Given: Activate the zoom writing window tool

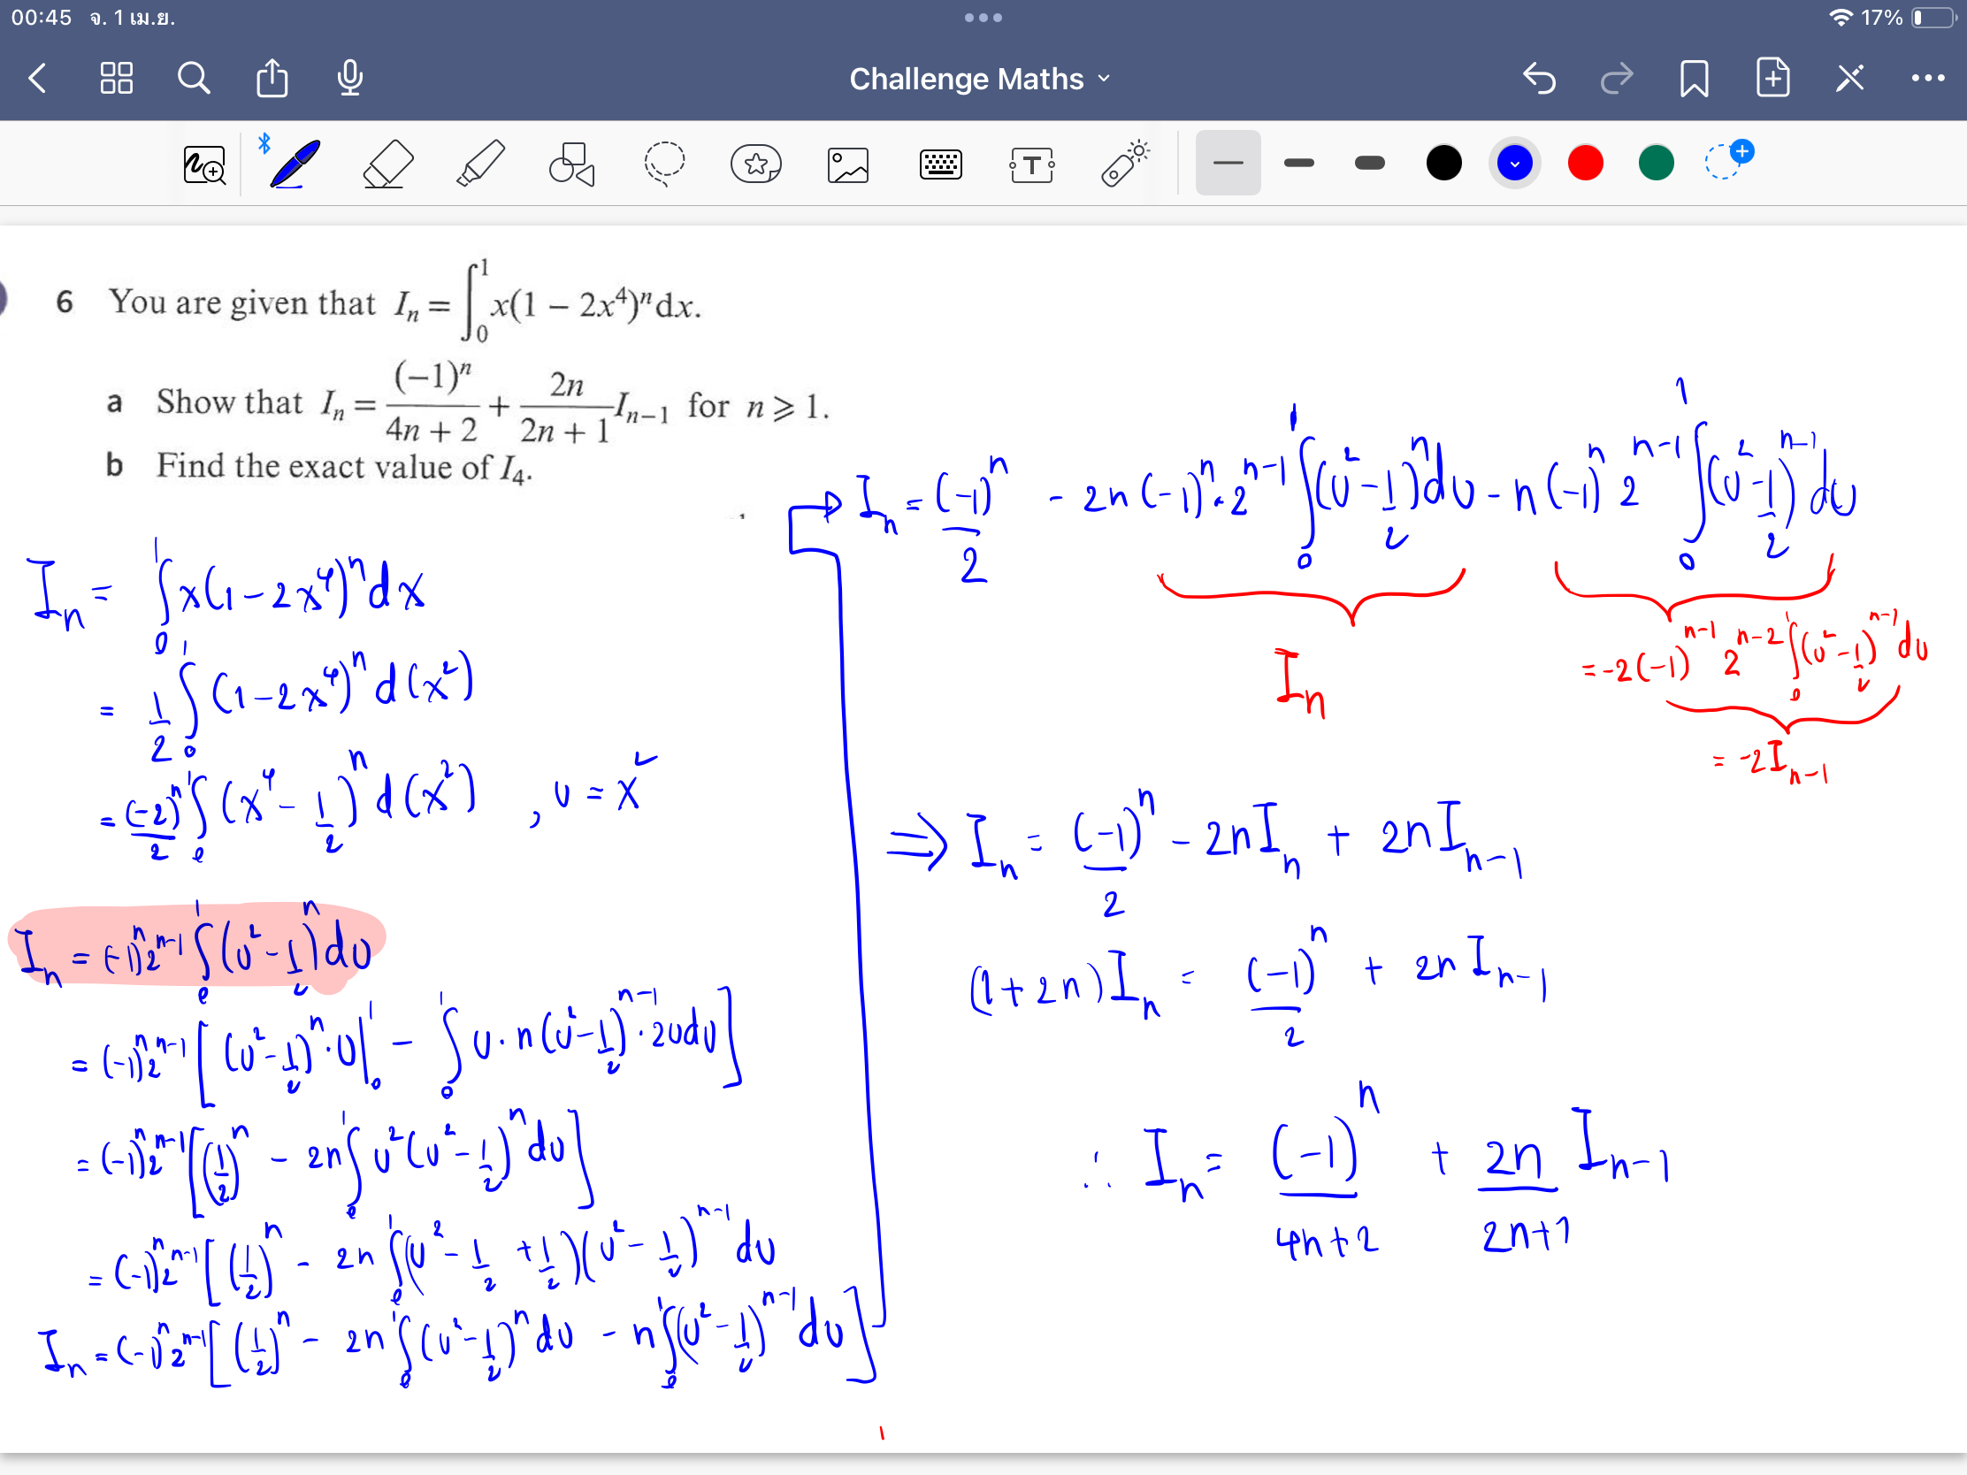Looking at the screenshot, I should click(x=204, y=164).
